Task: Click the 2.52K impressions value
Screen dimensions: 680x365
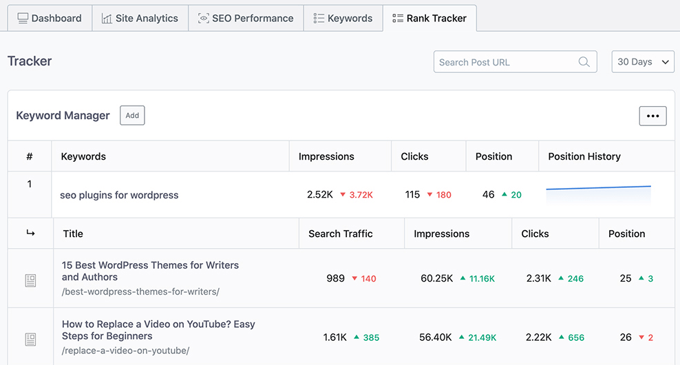Action: [x=319, y=194]
